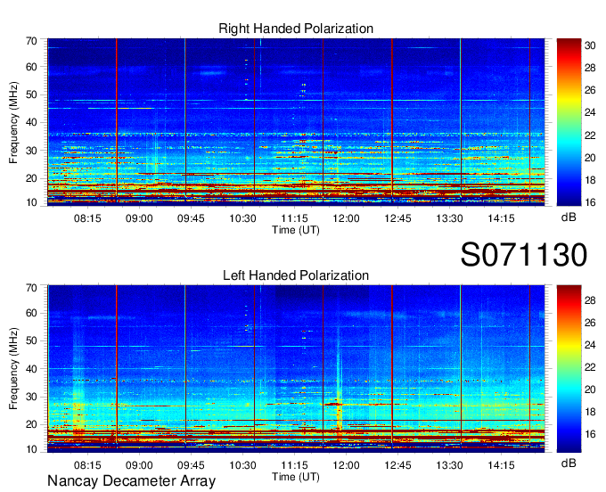Click 13:30 tick of Right Handed plot
Screen dimensions: 606x492
[x=449, y=218]
